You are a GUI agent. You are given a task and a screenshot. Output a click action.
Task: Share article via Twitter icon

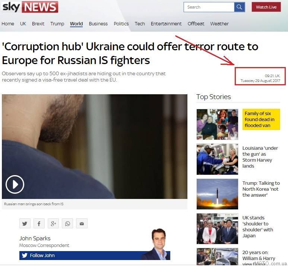[25, 224]
